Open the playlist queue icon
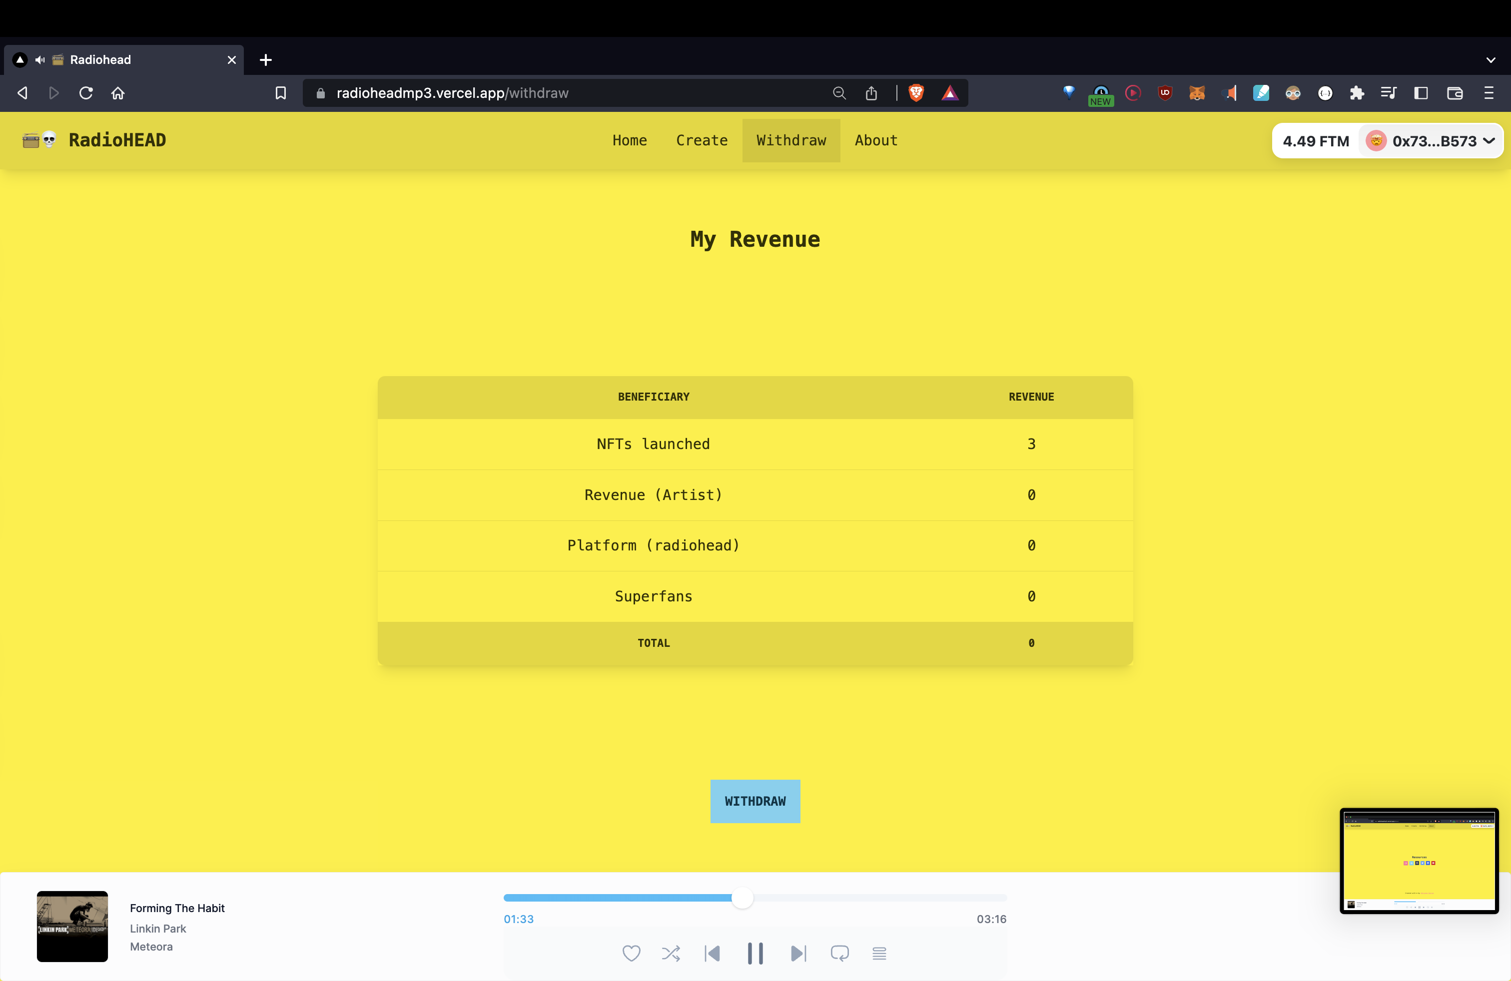Image resolution: width=1511 pixels, height=981 pixels. pyautogui.click(x=878, y=953)
